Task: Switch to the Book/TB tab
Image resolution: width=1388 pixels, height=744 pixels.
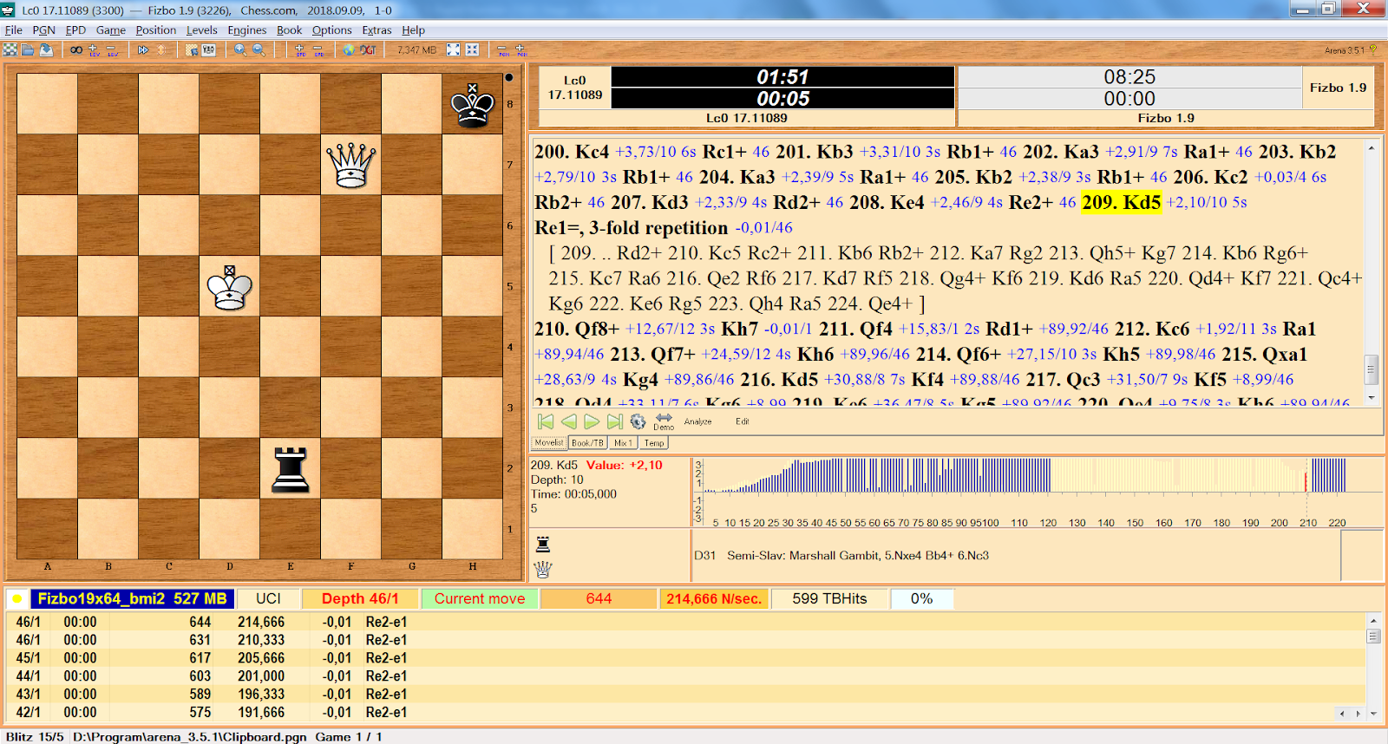Action: coord(587,443)
